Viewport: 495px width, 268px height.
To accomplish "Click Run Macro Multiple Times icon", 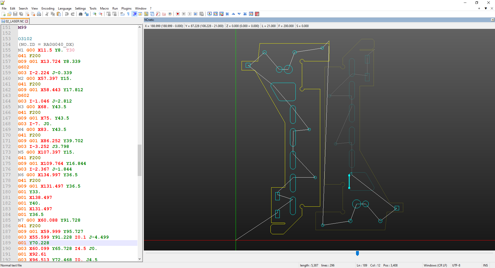I will coord(196,14).
